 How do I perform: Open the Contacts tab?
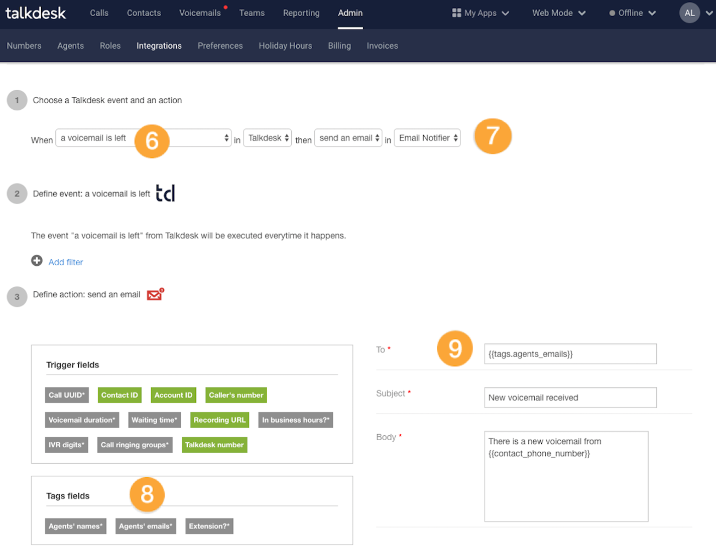(144, 13)
